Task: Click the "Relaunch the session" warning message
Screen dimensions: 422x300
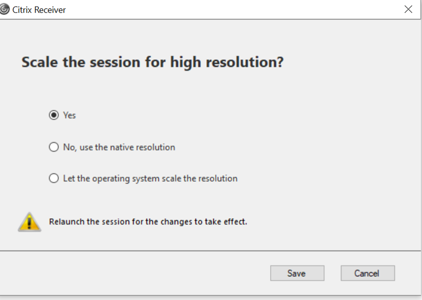Action: click(148, 222)
